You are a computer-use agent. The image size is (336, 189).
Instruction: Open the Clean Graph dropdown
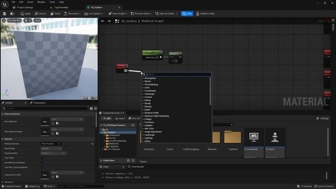coord(118,14)
